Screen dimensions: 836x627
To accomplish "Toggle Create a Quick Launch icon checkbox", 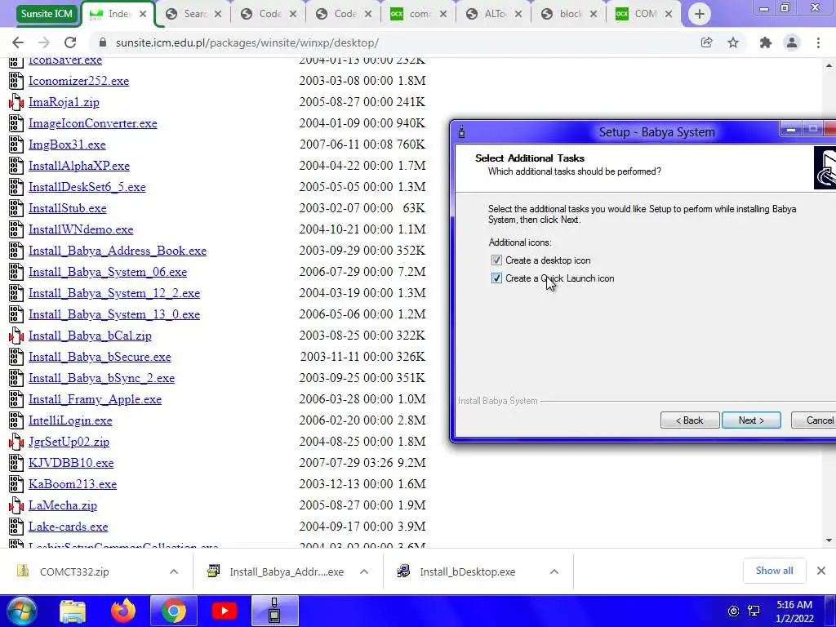I will pos(496,278).
